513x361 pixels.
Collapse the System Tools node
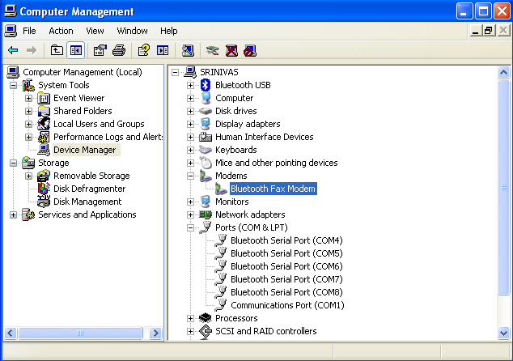(13, 86)
